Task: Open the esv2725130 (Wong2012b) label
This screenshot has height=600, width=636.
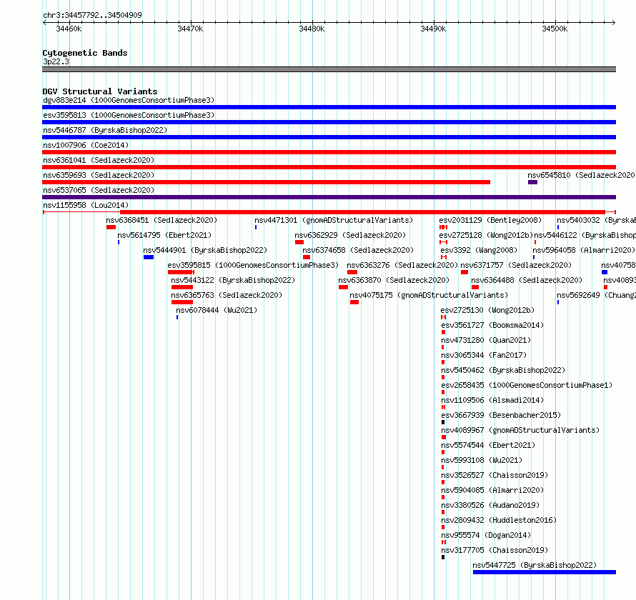Action: point(487,310)
